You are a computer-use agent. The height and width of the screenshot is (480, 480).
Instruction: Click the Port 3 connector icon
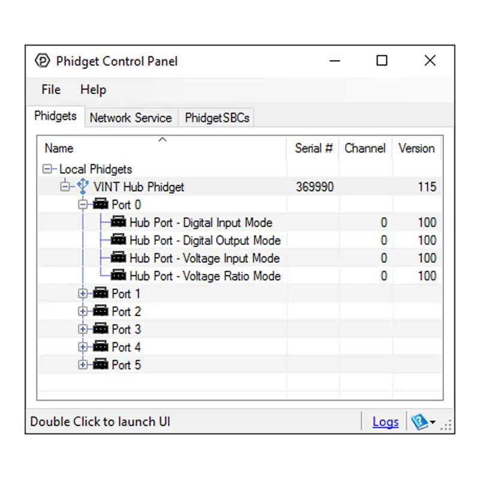pos(100,328)
